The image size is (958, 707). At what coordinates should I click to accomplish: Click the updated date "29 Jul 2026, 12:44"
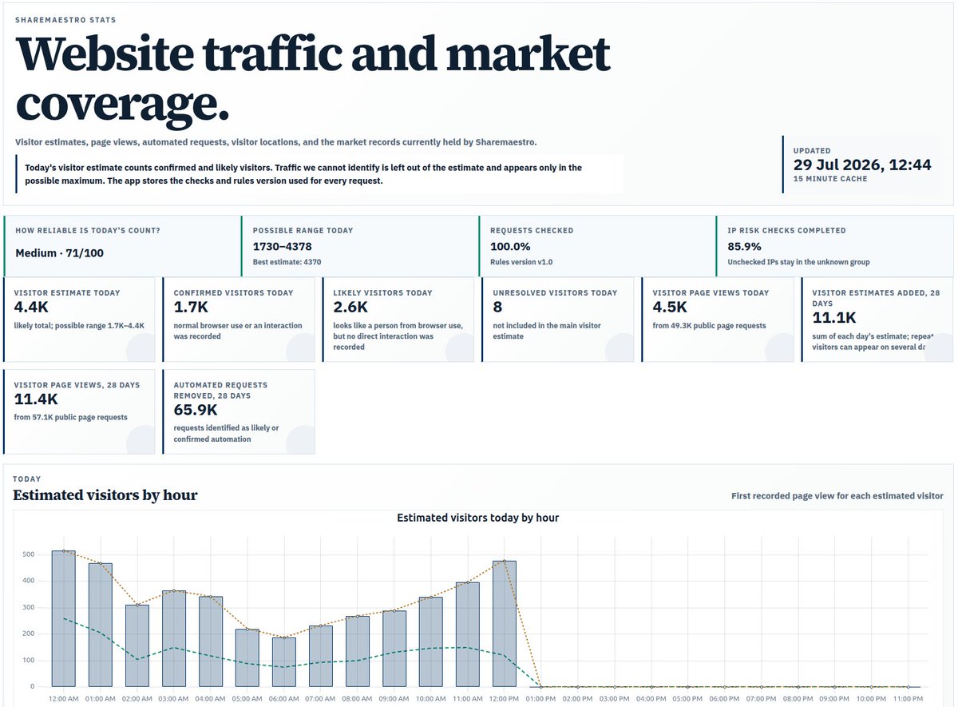click(862, 165)
